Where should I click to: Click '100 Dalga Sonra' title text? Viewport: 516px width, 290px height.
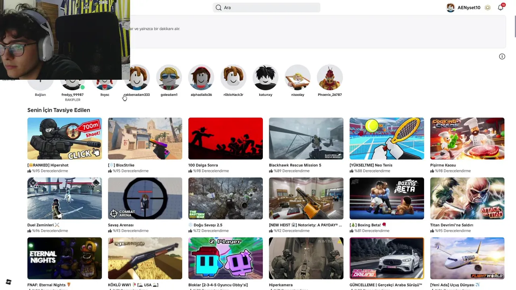tap(203, 165)
